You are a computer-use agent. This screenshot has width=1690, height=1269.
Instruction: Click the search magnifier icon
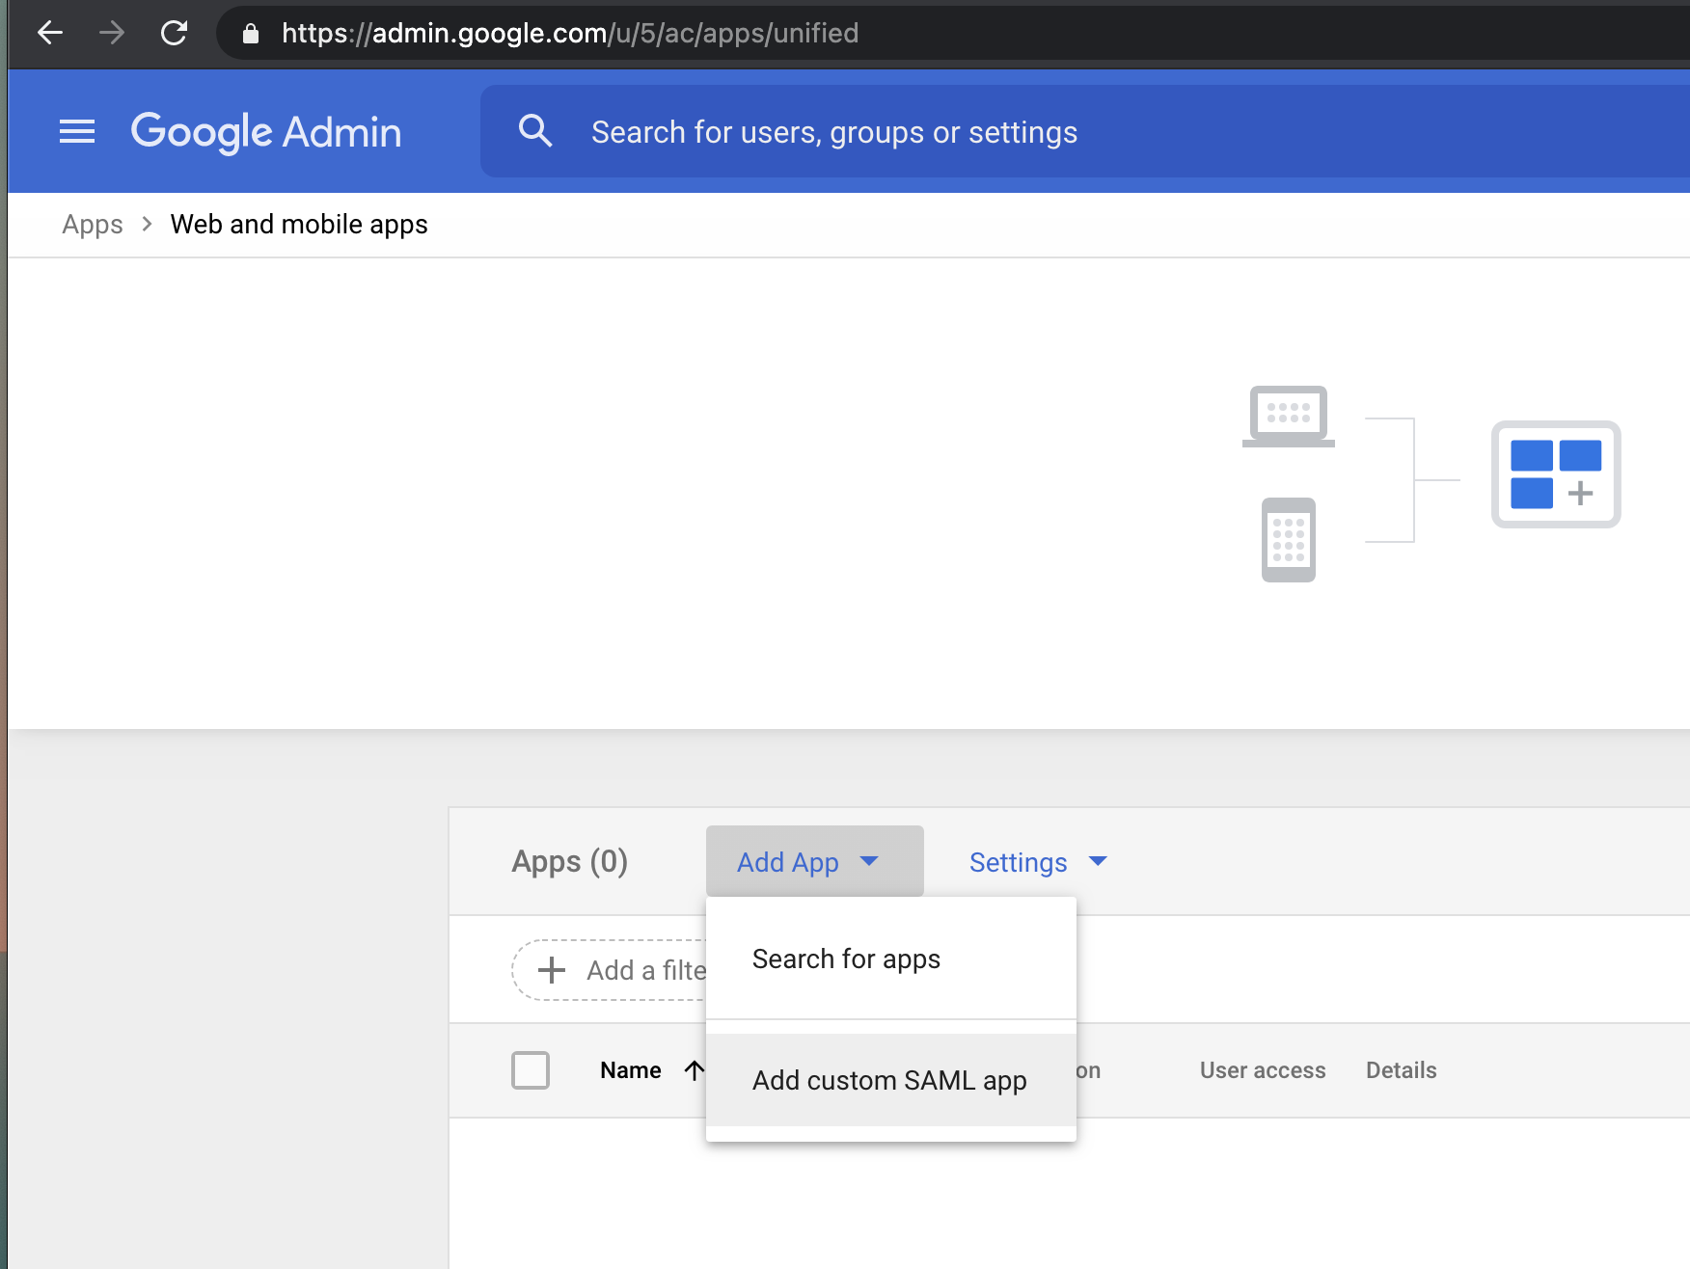click(x=535, y=131)
